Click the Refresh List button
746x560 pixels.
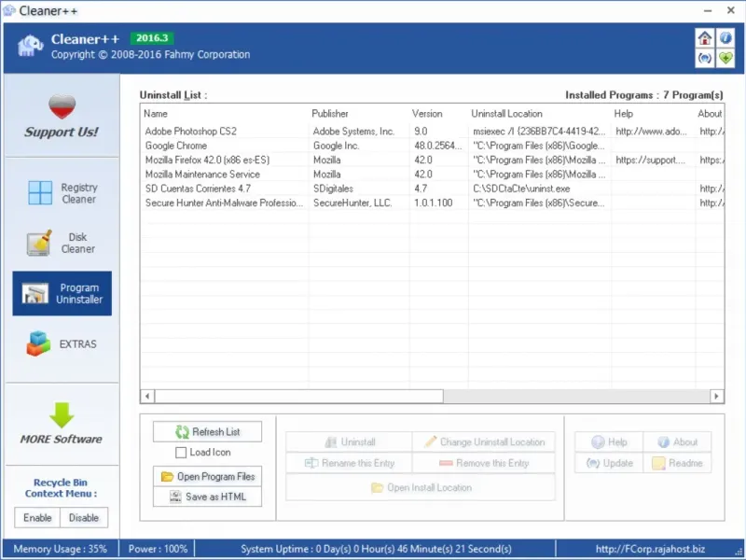[207, 431]
